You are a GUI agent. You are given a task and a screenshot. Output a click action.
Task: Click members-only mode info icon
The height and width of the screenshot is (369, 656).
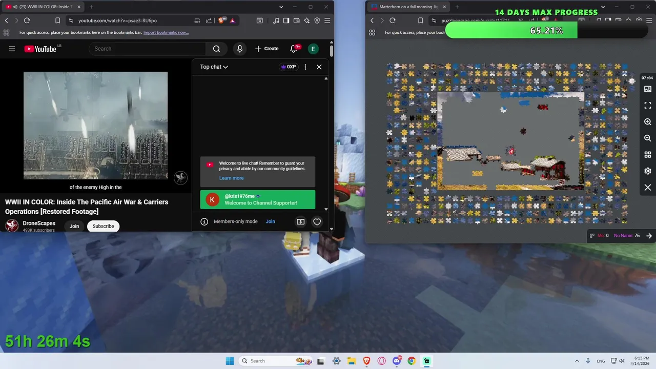[x=204, y=221]
